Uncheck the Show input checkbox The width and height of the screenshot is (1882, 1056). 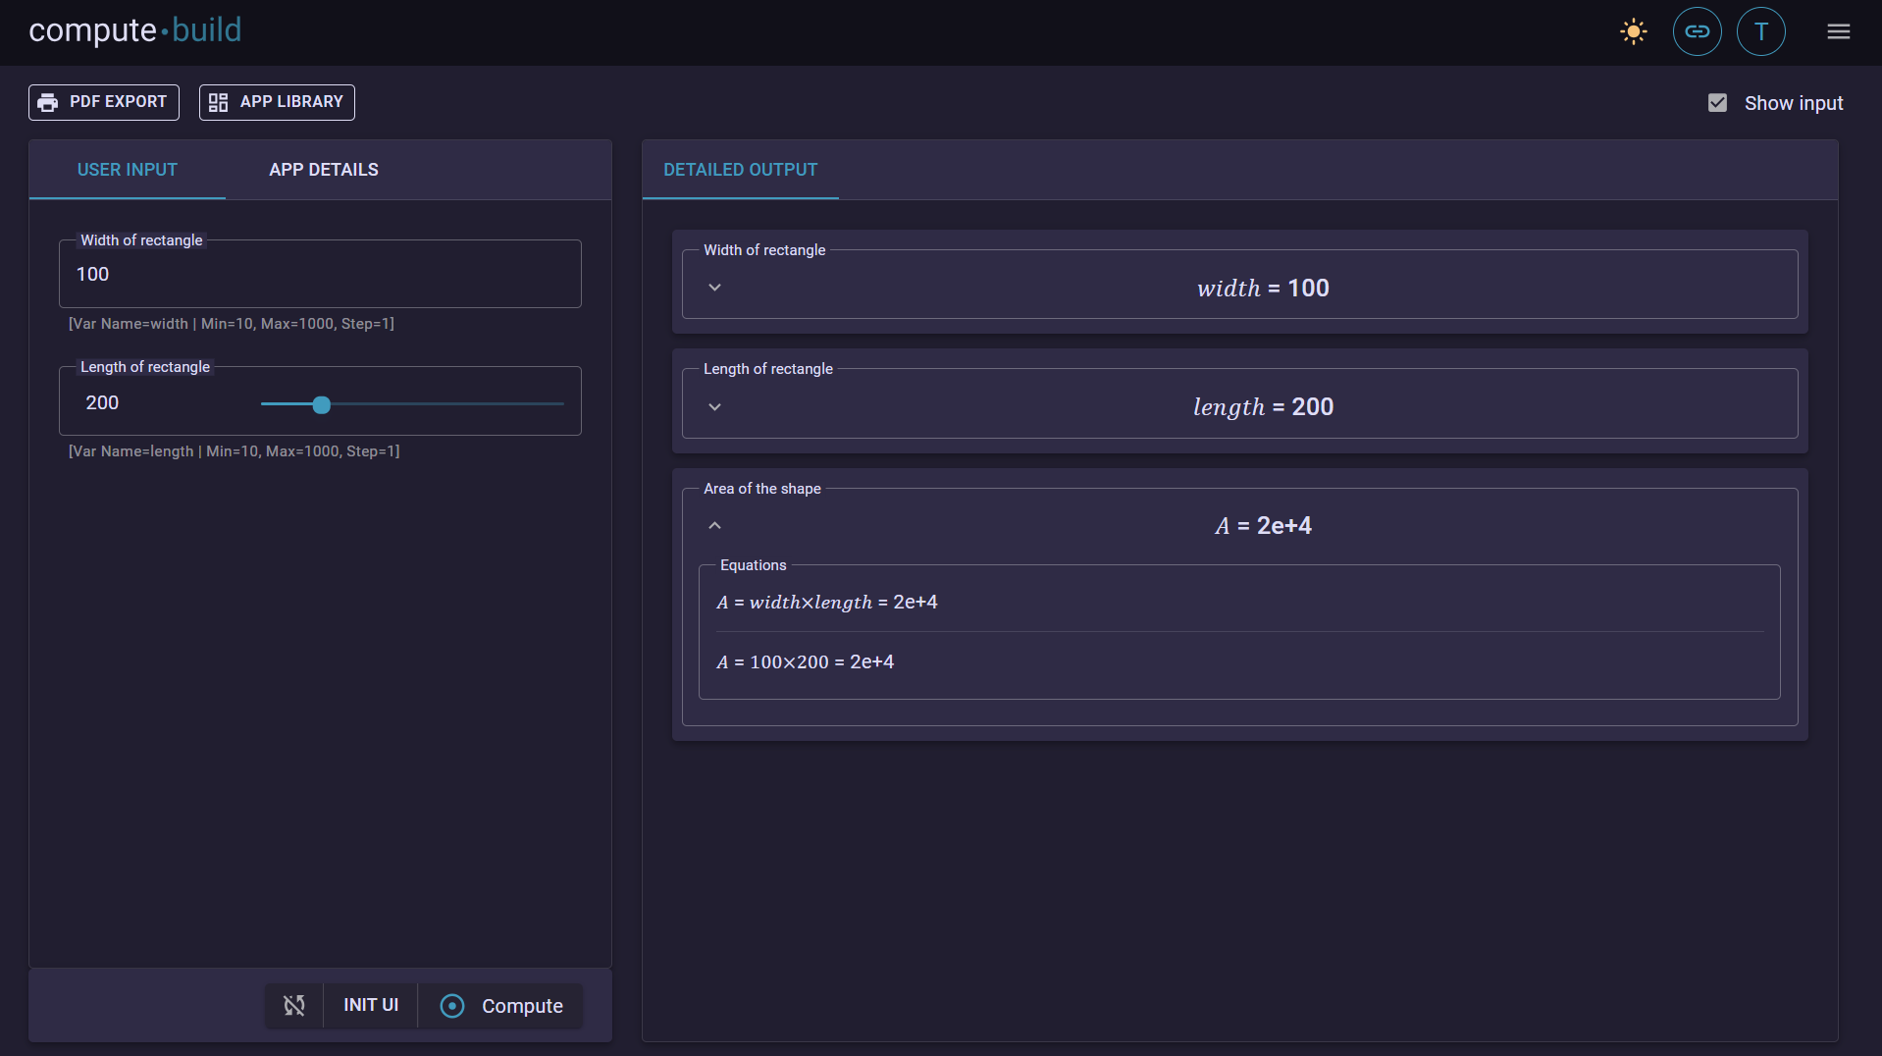pos(1717,103)
